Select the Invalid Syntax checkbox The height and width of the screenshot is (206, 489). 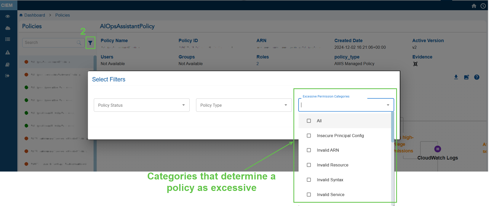(x=309, y=180)
